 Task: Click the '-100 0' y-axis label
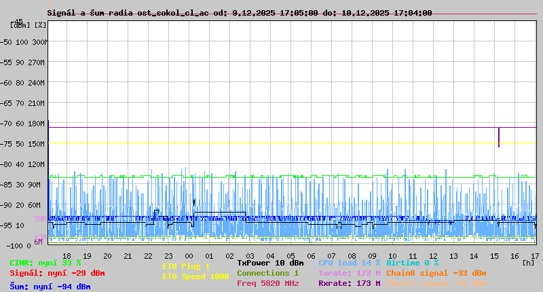coord(19,246)
